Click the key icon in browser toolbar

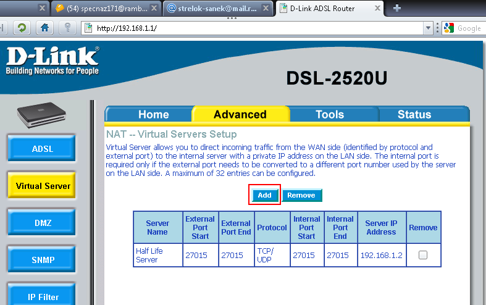point(68,28)
